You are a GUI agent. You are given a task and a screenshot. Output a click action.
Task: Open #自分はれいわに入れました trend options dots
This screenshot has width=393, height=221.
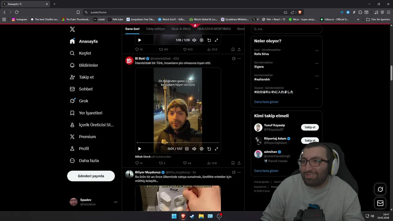(x=317, y=89)
